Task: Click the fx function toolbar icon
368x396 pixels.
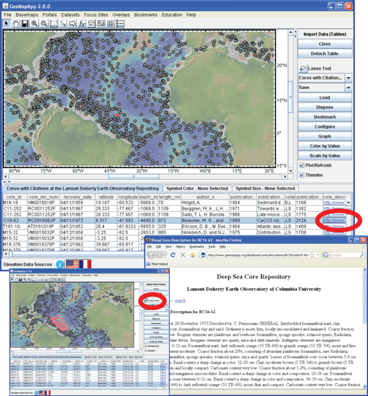Action: [82, 24]
